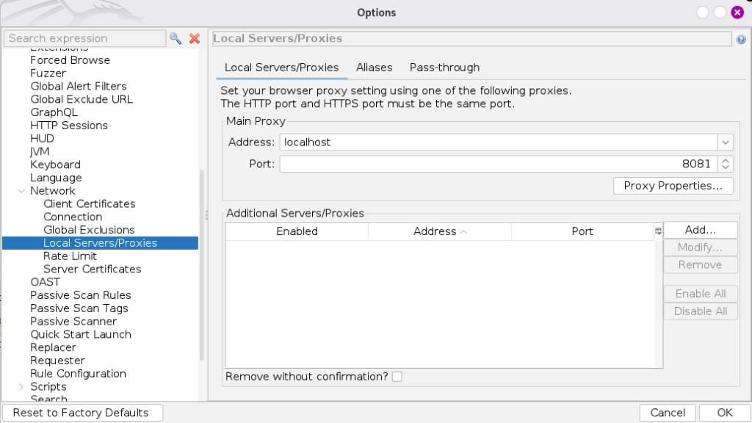This screenshot has height=423, width=752.
Task: Sort table by Port column header
Action: point(582,231)
